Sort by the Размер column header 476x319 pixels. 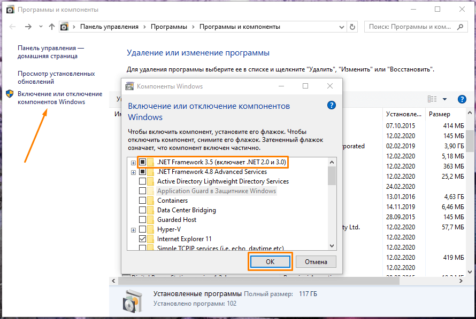(439, 114)
